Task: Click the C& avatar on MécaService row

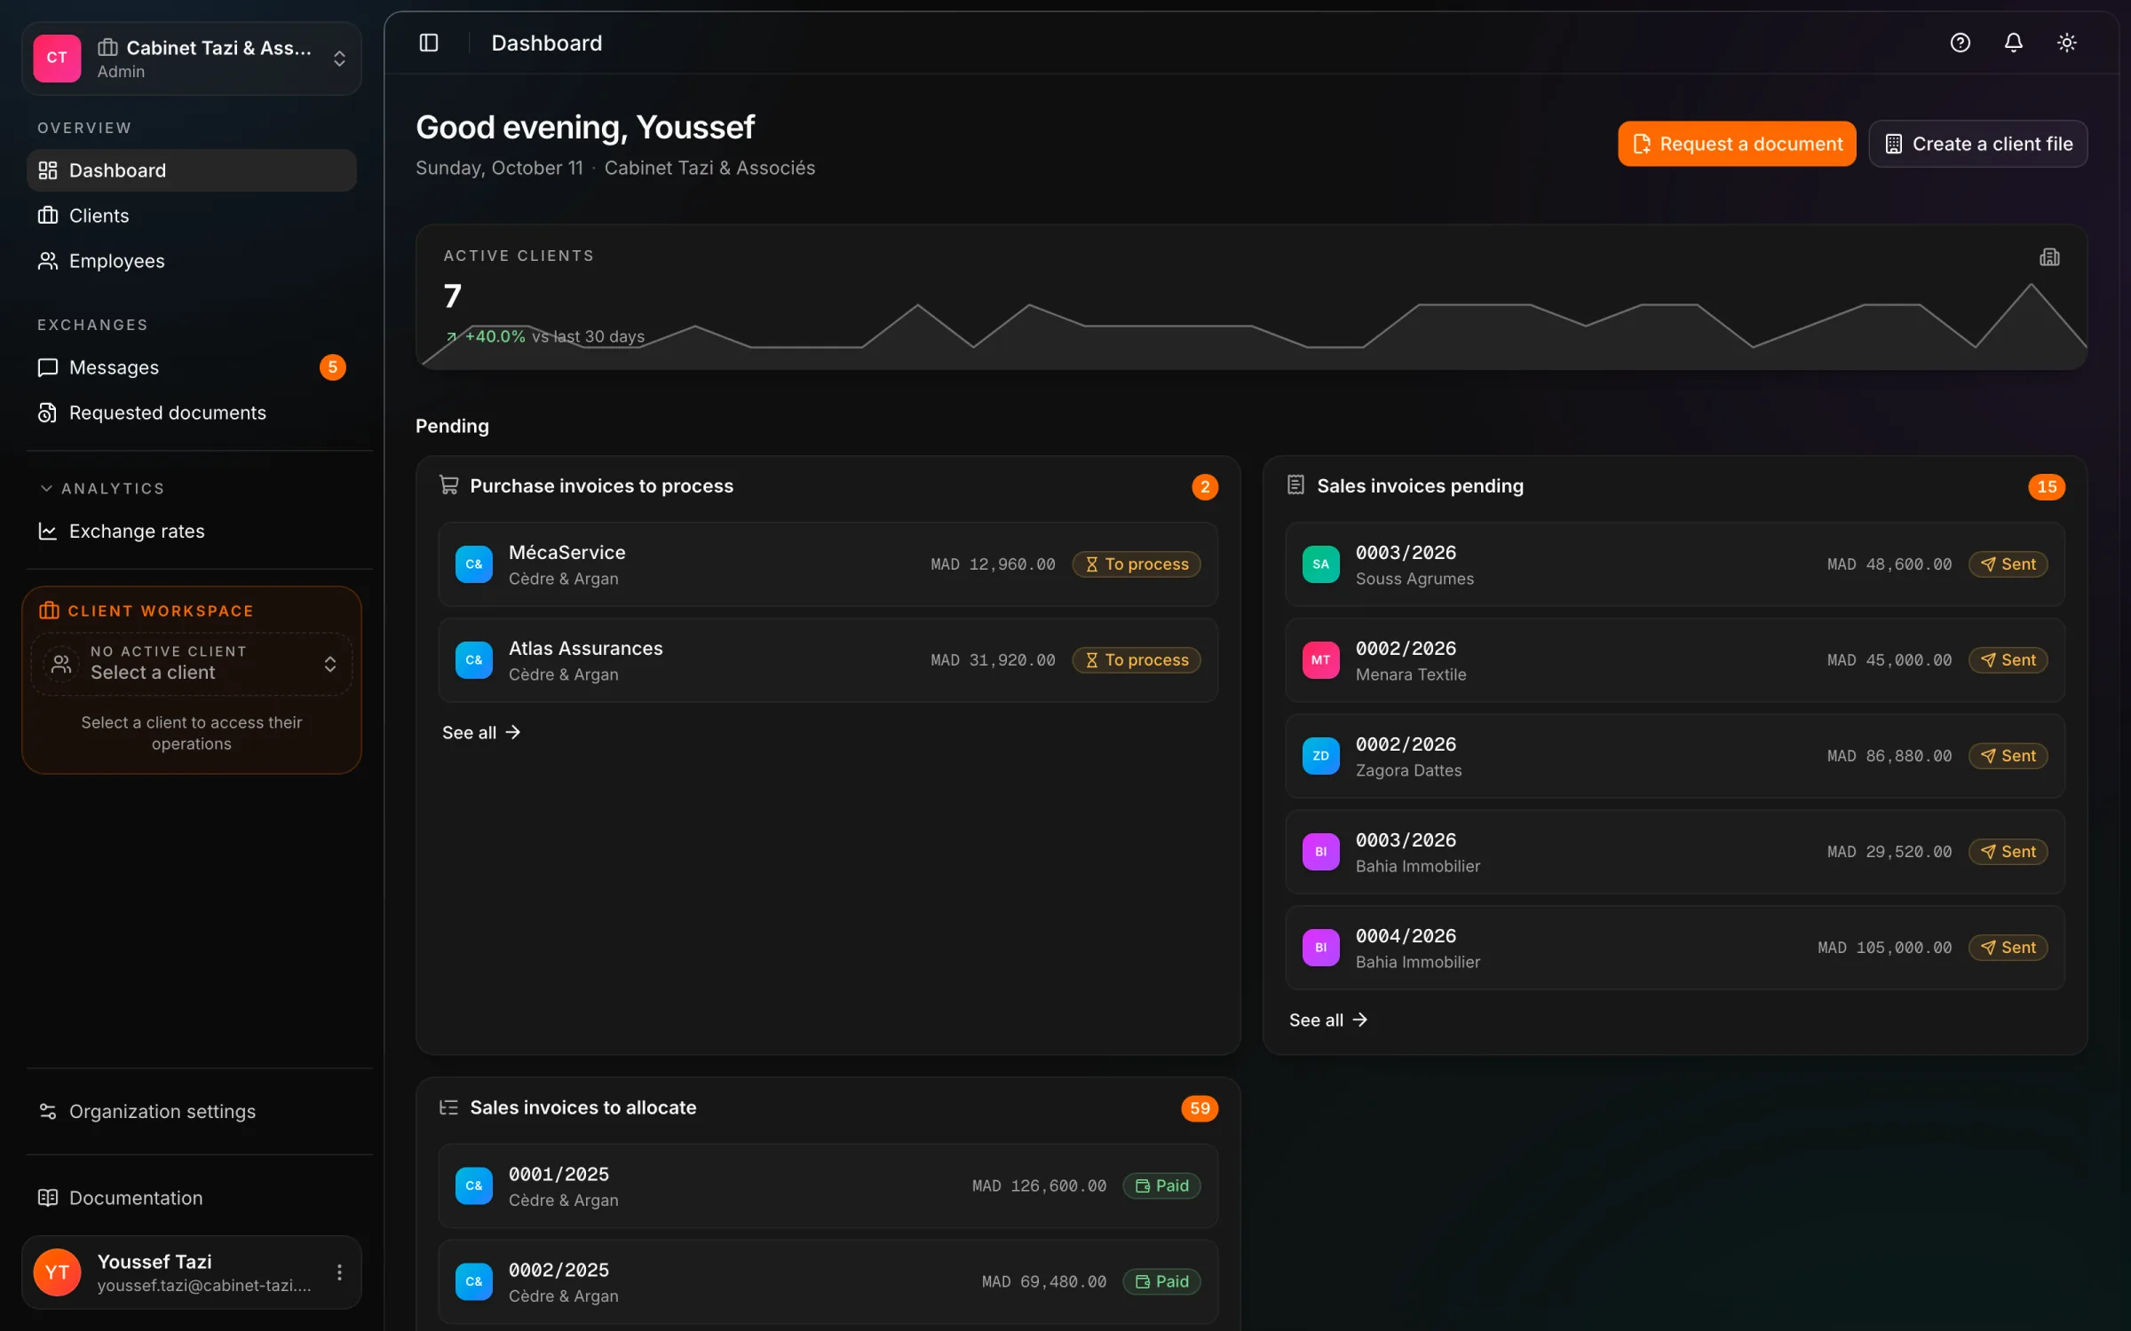Action: coord(474,564)
